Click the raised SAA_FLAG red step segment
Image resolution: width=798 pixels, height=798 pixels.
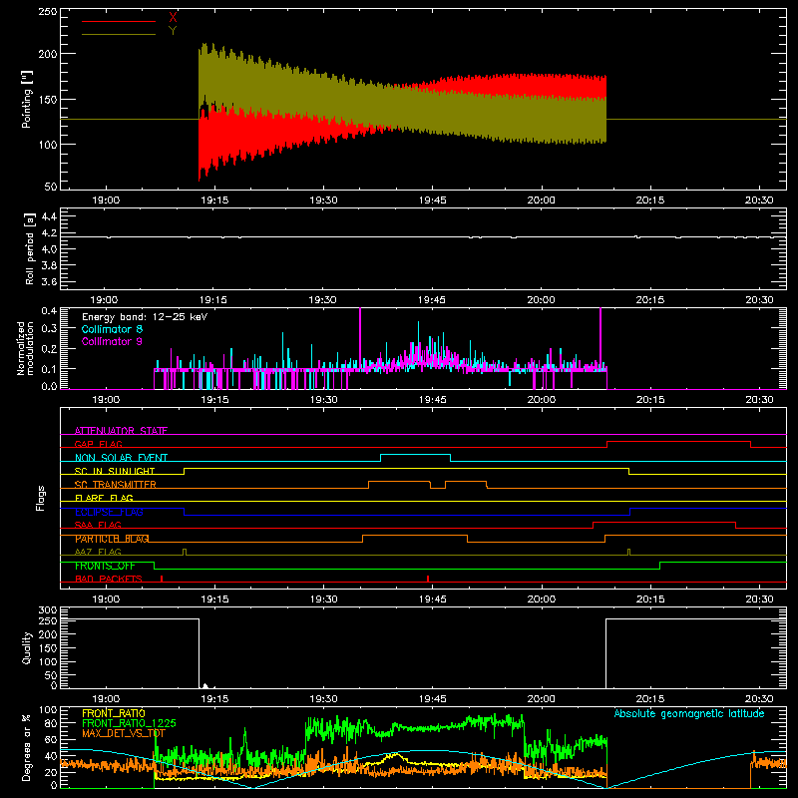(x=664, y=522)
